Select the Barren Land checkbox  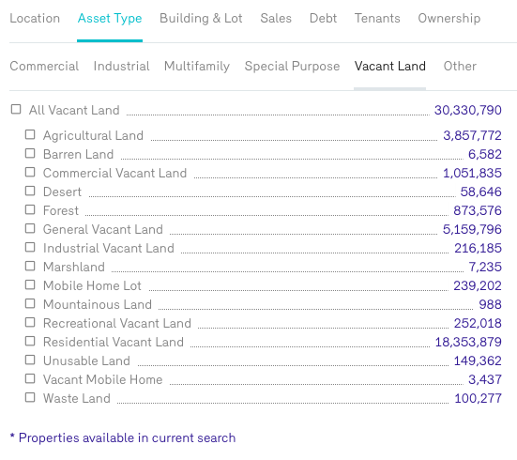click(30, 153)
